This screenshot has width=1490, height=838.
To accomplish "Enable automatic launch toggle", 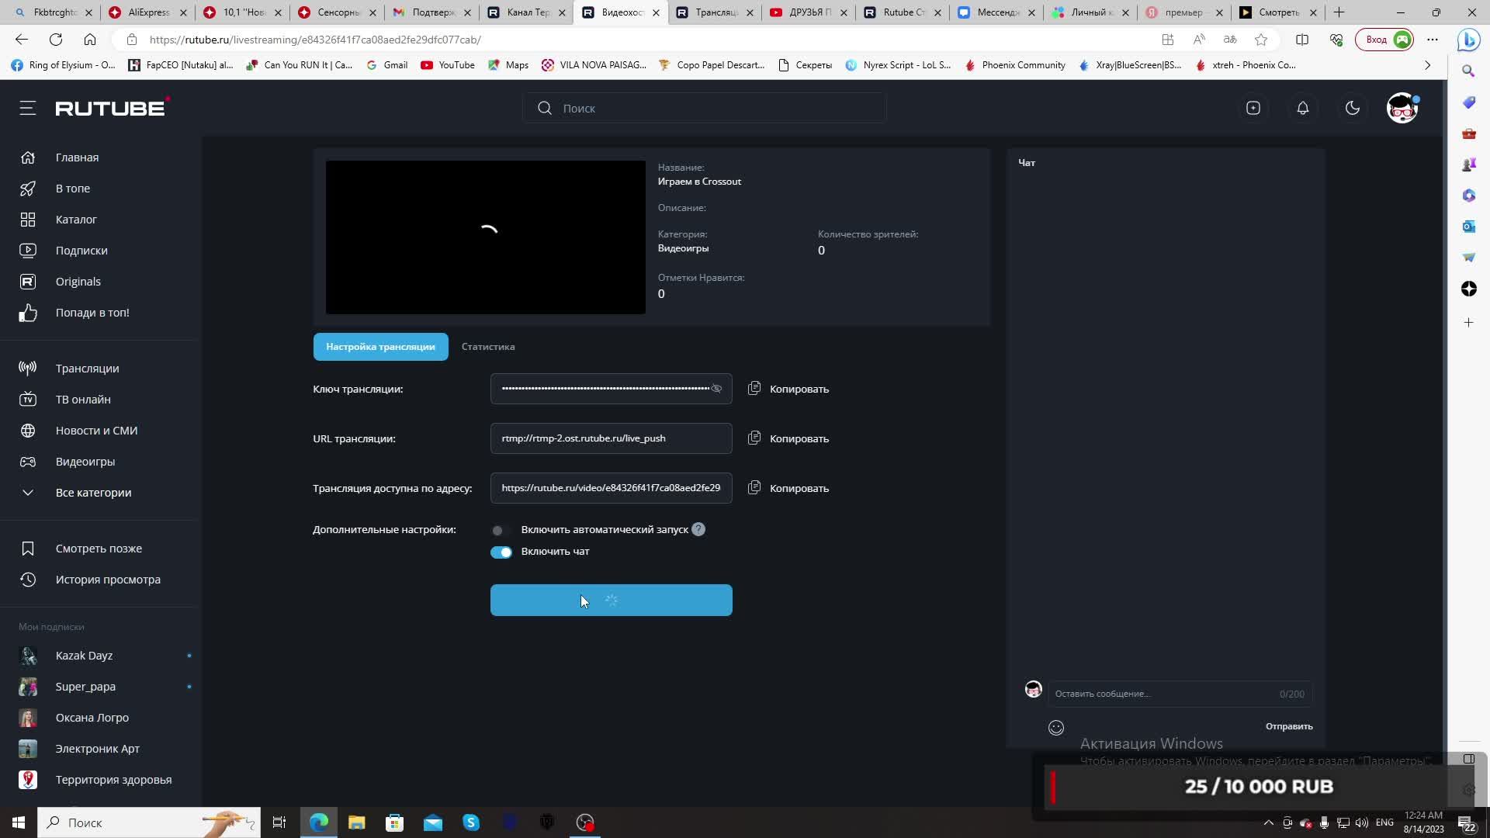I will click(501, 530).
